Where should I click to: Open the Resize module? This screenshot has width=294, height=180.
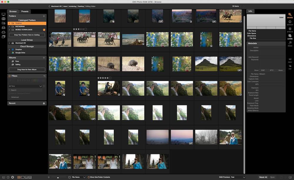(290, 44)
